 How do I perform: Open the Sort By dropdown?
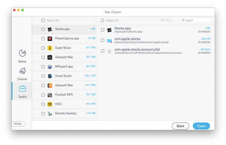(x=166, y=20)
